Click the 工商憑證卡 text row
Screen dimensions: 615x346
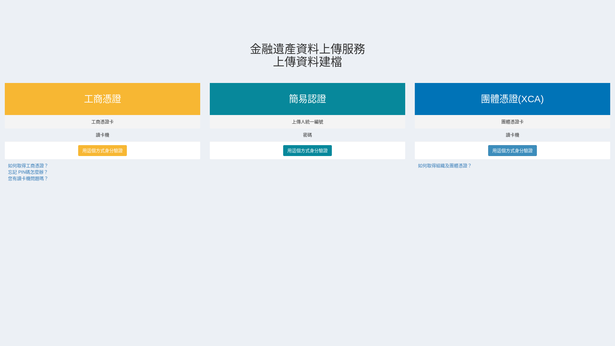[x=102, y=122]
